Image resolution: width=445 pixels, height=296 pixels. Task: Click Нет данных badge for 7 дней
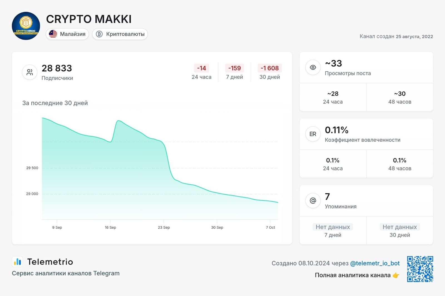pos(333,227)
